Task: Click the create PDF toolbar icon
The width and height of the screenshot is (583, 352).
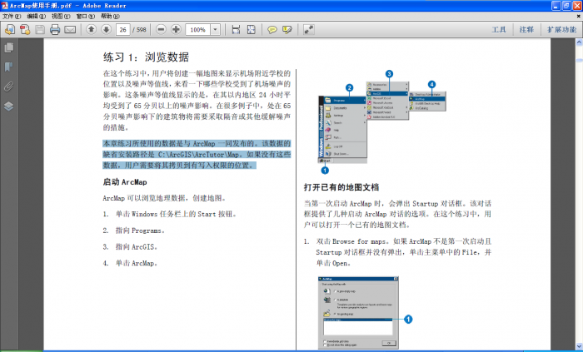Action: 25,30
